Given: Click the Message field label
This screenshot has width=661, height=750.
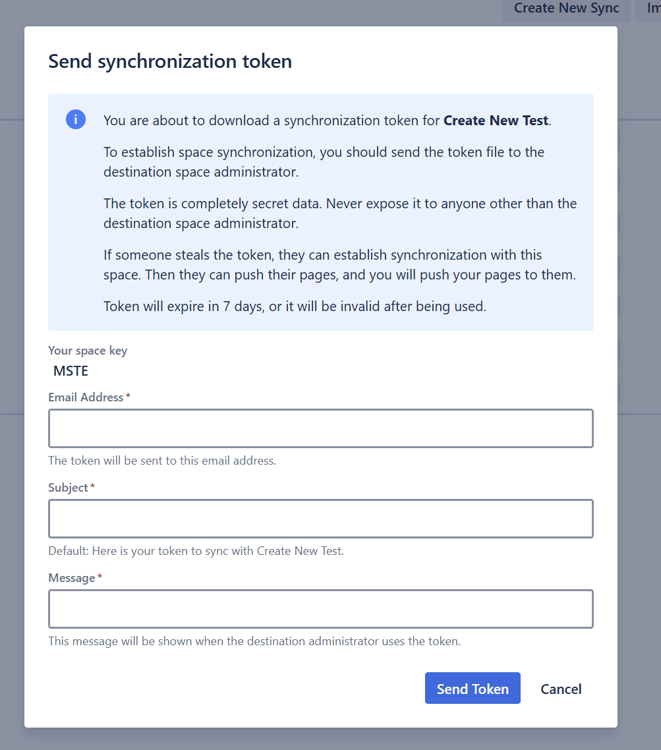Looking at the screenshot, I should 72,578.
